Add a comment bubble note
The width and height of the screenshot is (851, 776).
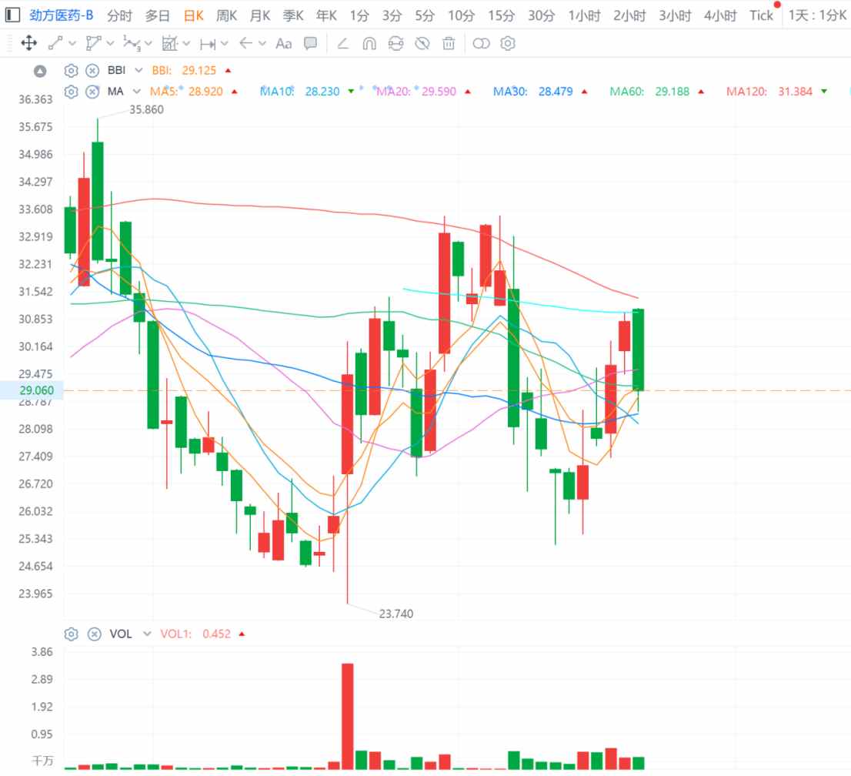coord(310,43)
